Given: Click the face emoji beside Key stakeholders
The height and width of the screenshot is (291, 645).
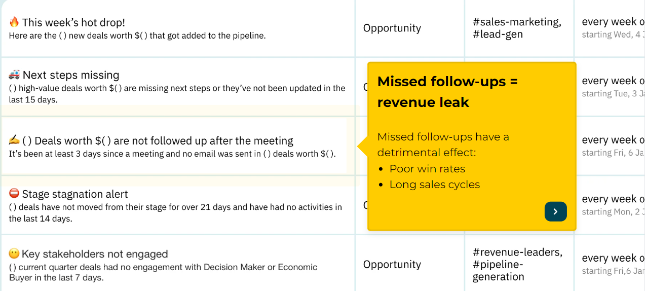Looking at the screenshot, I should click(14, 253).
